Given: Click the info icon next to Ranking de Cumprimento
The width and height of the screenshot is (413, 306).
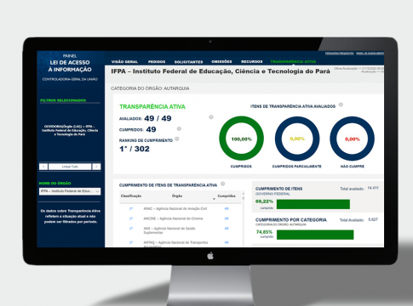Looking at the screenshot, I should point(177,139).
